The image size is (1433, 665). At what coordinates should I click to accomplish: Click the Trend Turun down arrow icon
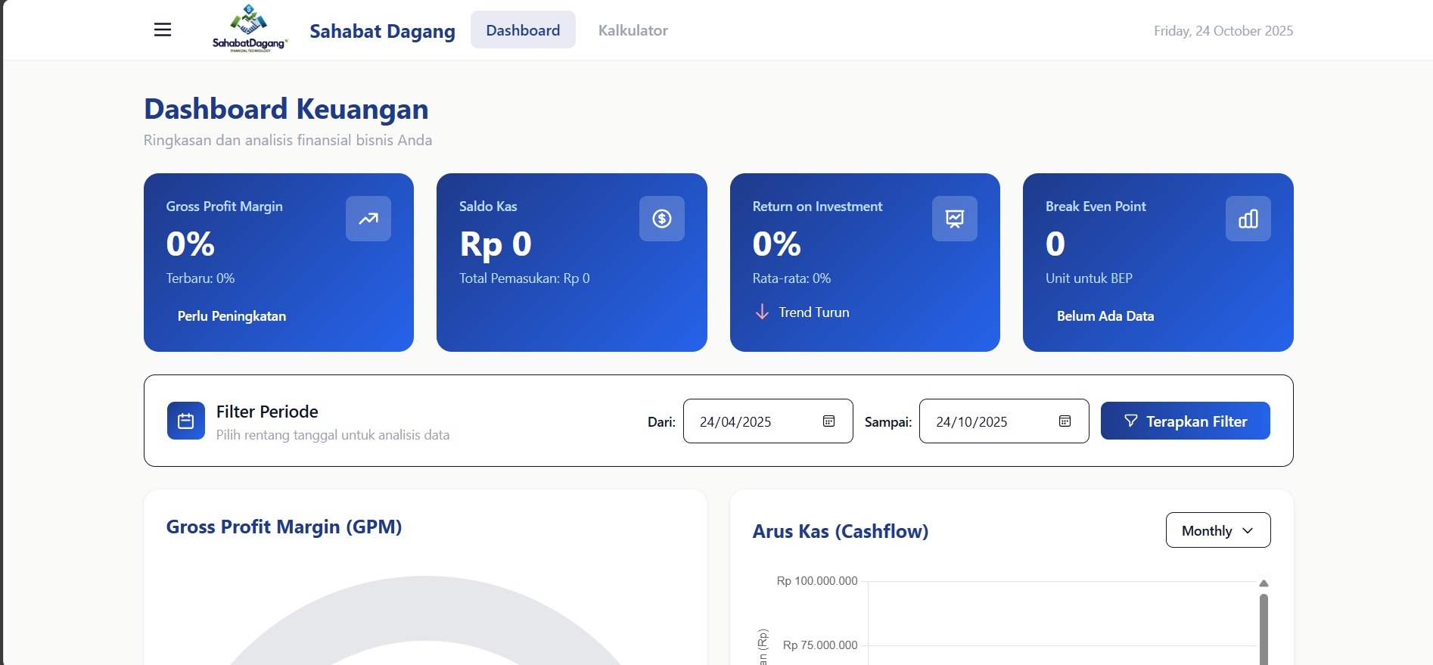click(762, 312)
